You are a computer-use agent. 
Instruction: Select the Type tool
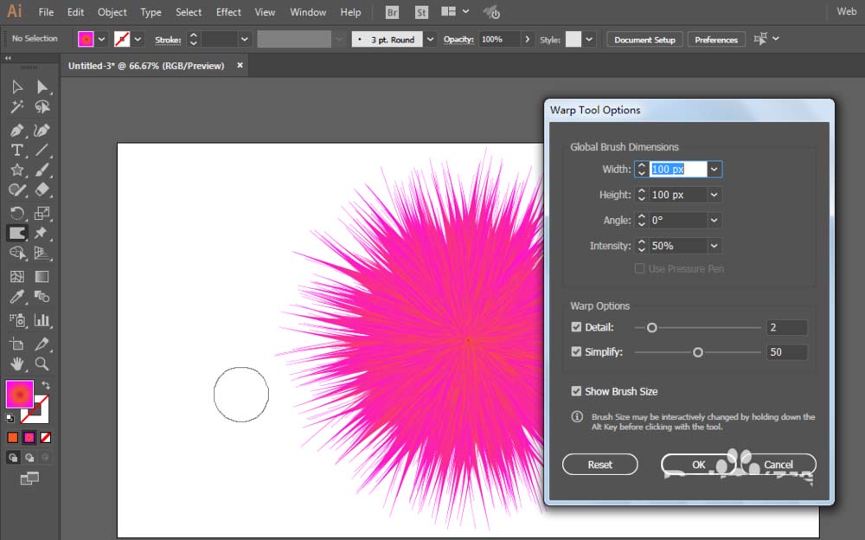pos(17,151)
